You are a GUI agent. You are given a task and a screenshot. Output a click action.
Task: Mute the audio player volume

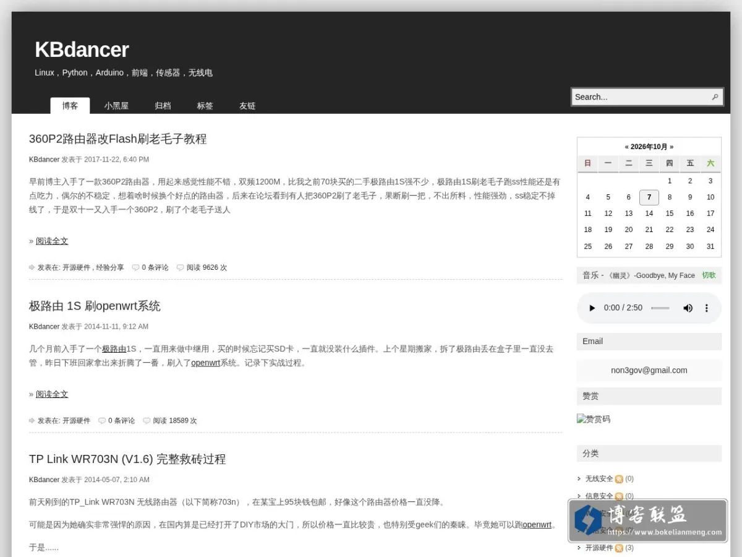[x=688, y=308]
